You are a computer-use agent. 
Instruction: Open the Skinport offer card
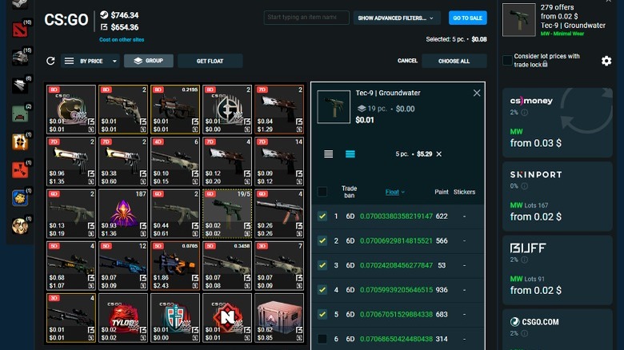[557, 196]
